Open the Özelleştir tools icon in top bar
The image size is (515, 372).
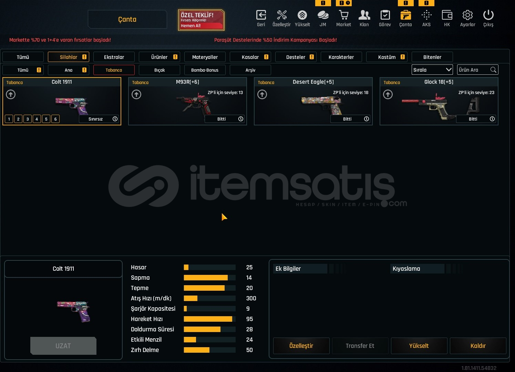click(x=282, y=15)
